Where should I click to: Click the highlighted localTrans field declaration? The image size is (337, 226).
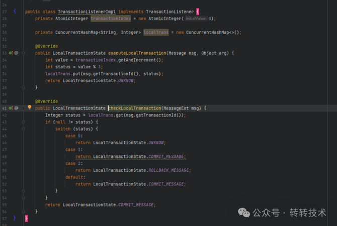(x=156, y=33)
